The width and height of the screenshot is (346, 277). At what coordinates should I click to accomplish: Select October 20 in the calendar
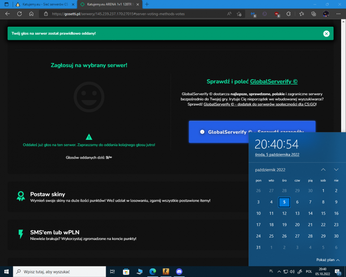[297, 225]
